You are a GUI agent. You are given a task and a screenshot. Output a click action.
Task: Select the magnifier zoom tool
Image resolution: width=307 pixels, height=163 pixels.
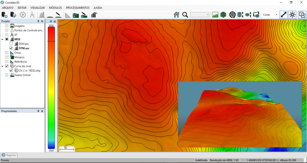[x=185, y=15]
